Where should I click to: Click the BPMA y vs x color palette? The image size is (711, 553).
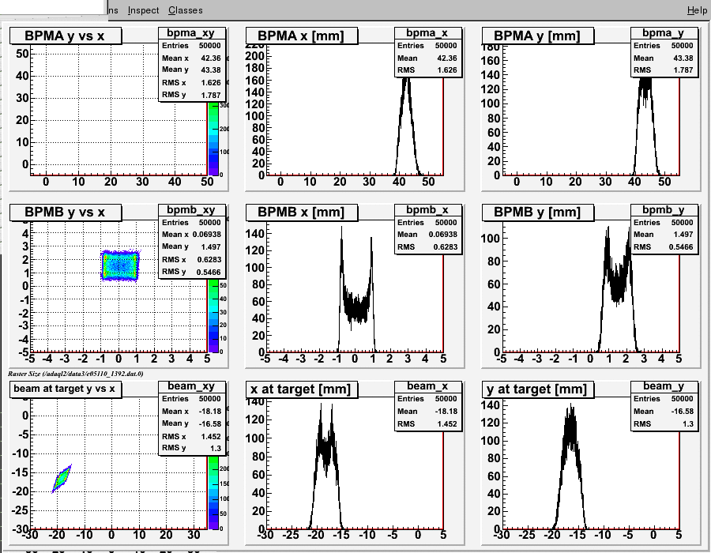[213, 138]
